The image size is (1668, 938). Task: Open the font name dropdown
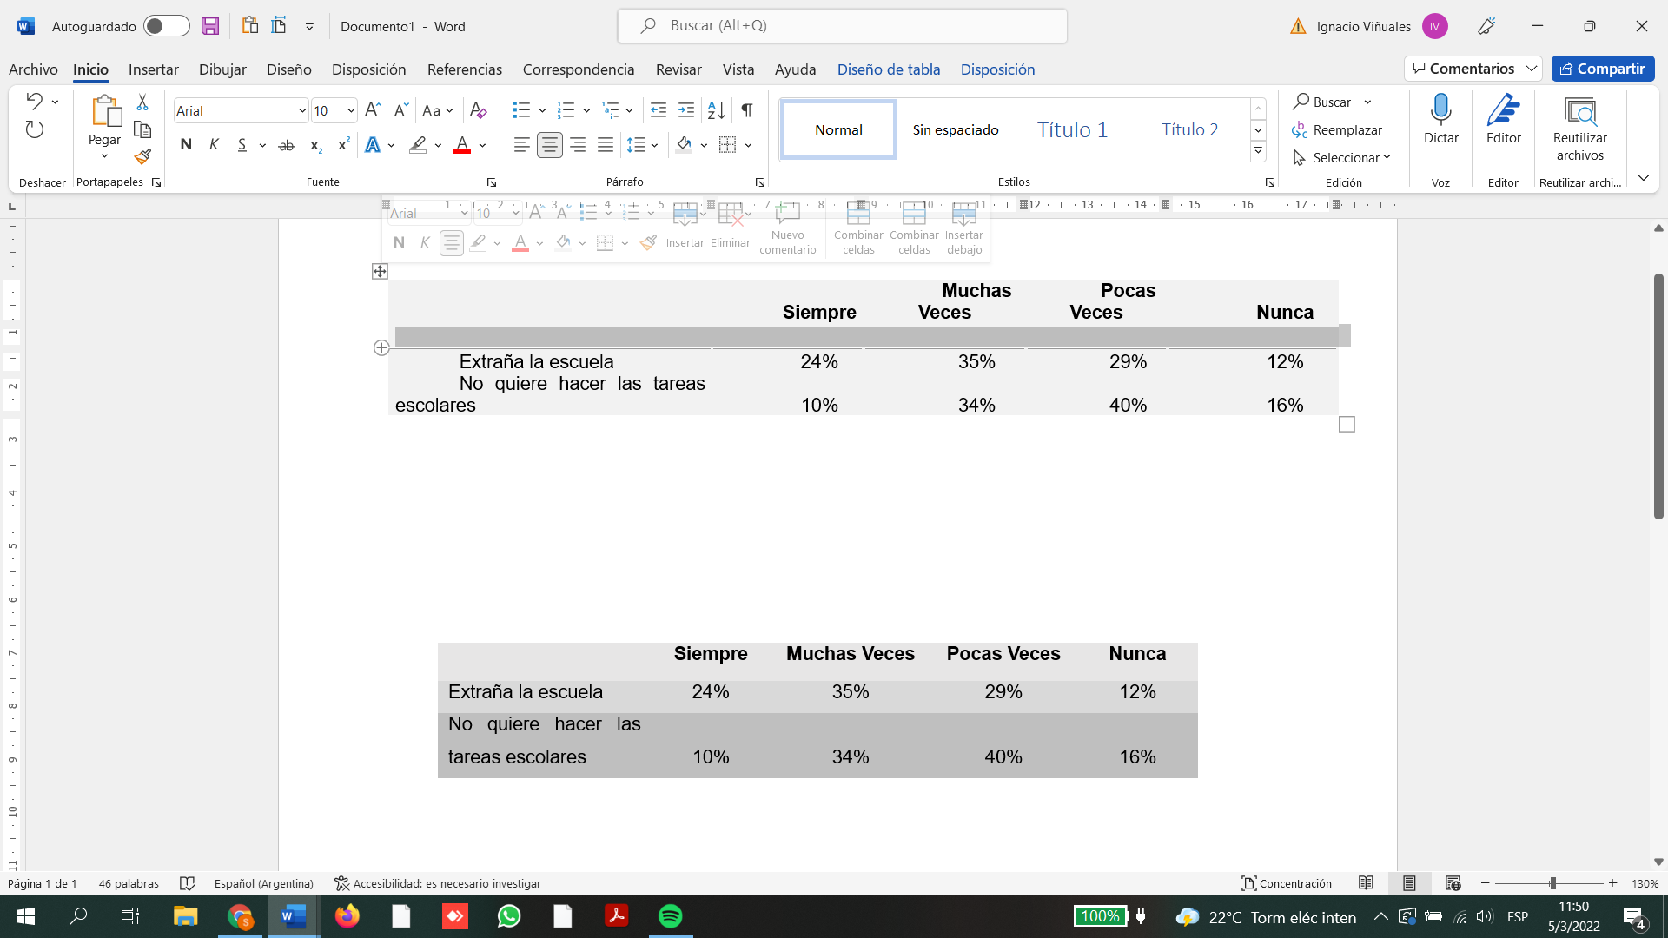coord(302,110)
